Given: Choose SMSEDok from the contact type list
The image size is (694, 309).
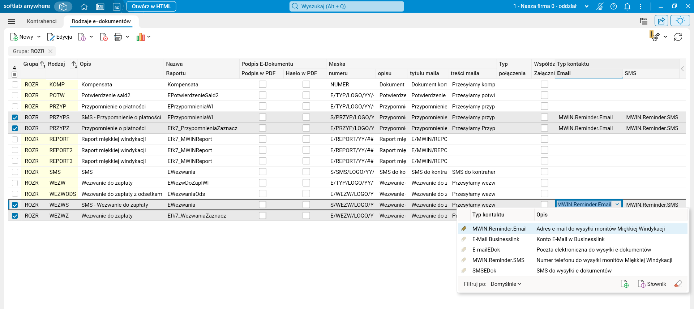Looking at the screenshot, I should [573, 271].
